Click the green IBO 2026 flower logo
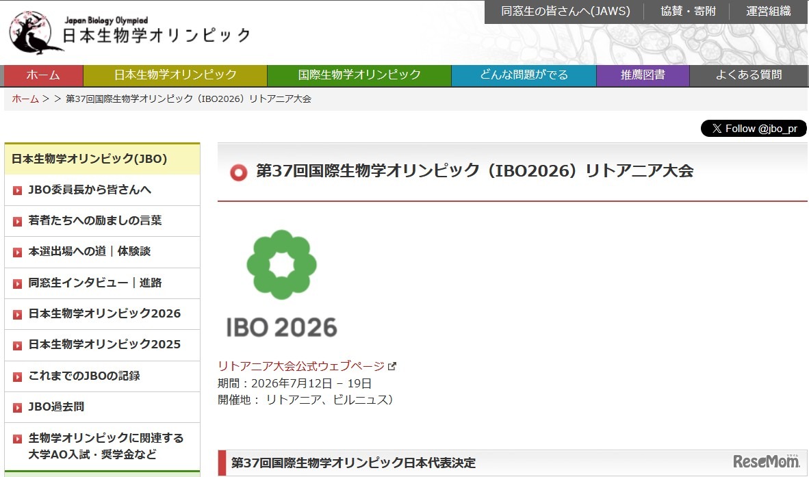The height and width of the screenshot is (477, 809). tap(282, 265)
